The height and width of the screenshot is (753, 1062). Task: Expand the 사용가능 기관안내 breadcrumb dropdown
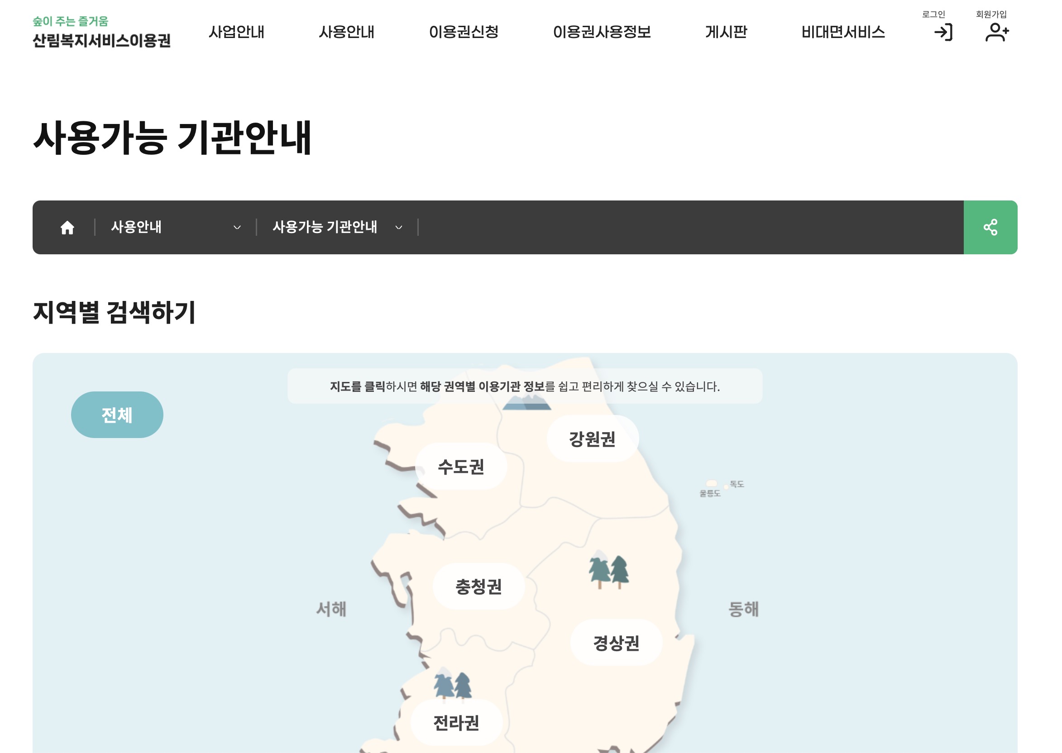337,228
